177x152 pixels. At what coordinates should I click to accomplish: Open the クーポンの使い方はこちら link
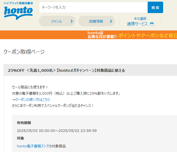(x=33, y=100)
